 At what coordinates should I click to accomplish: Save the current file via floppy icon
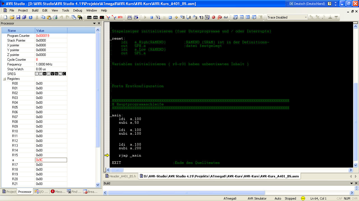click(x=18, y=17)
